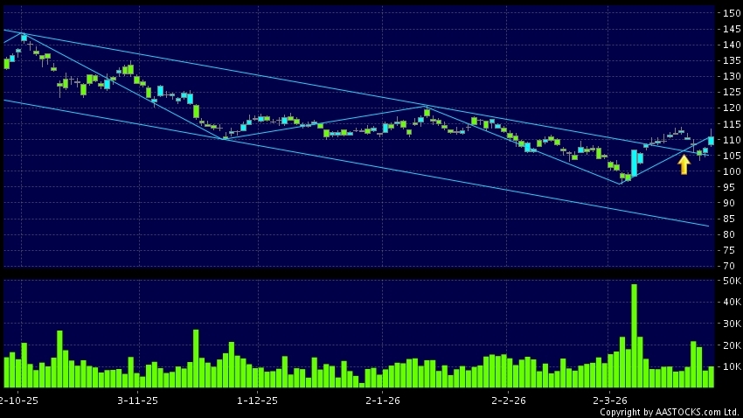Screen dimensions: 743x418
Task: Click the peak candlestick near 145
Action: [24, 38]
